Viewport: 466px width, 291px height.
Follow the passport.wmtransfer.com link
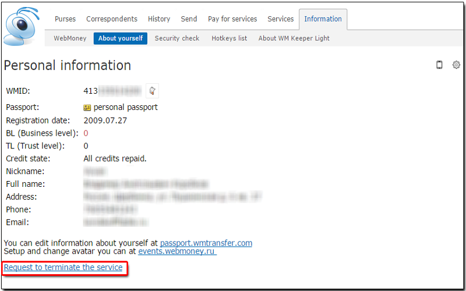206,243
